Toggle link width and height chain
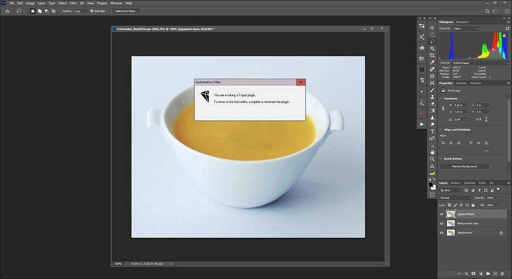 click(x=443, y=109)
